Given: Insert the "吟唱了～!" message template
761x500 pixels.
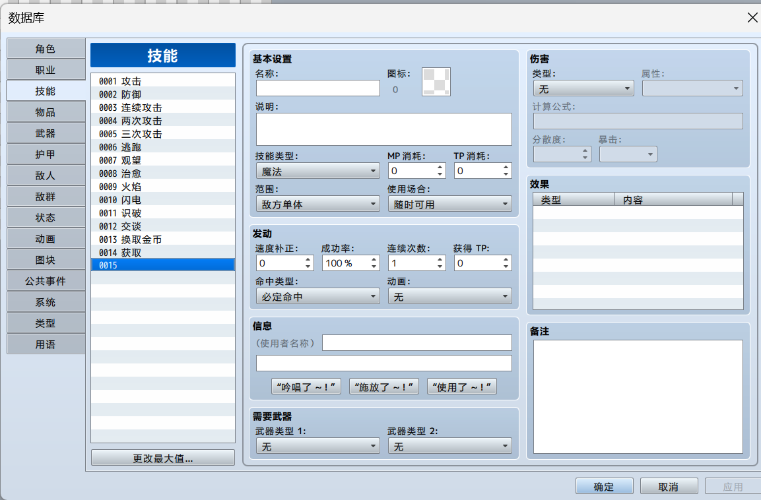Looking at the screenshot, I should point(306,387).
